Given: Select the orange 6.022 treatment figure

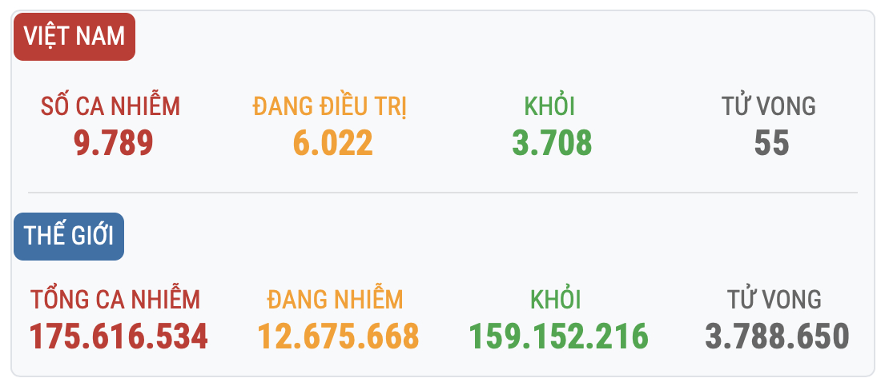Looking at the screenshot, I should 333,143.
